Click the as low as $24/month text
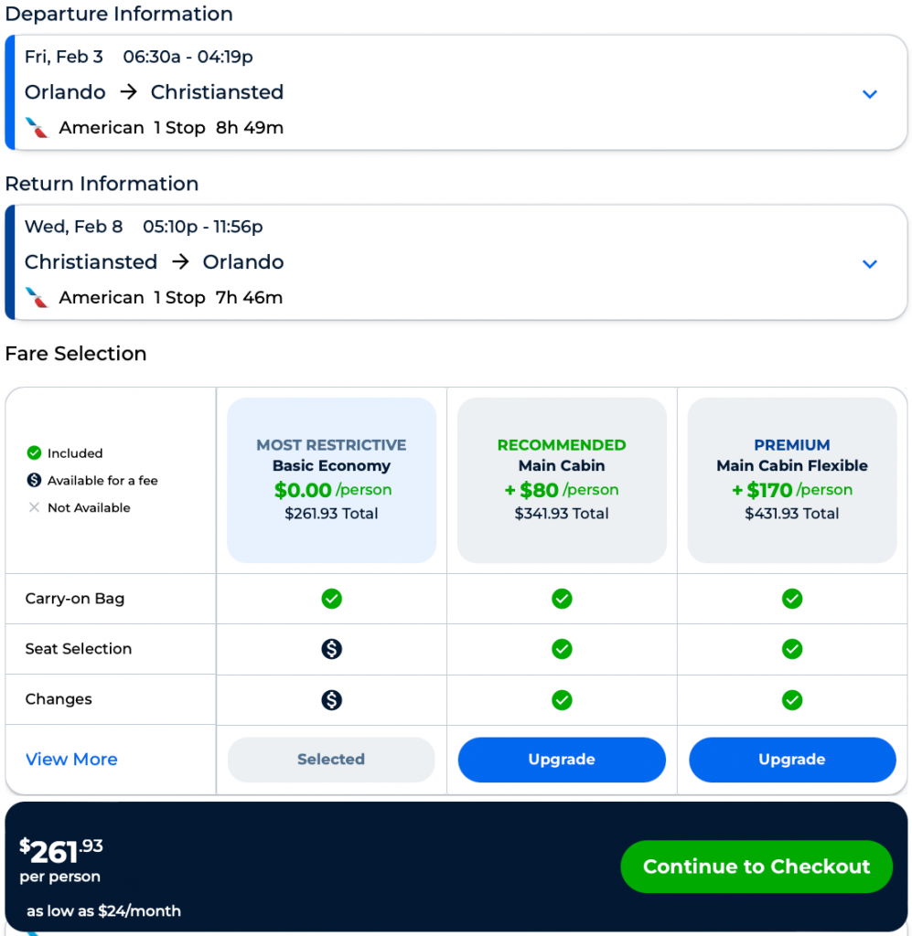This screenshot has width=912, height=936. click(103, 910)
